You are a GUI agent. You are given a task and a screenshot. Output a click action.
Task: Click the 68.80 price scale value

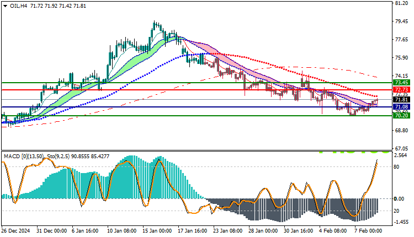point(402,131)
